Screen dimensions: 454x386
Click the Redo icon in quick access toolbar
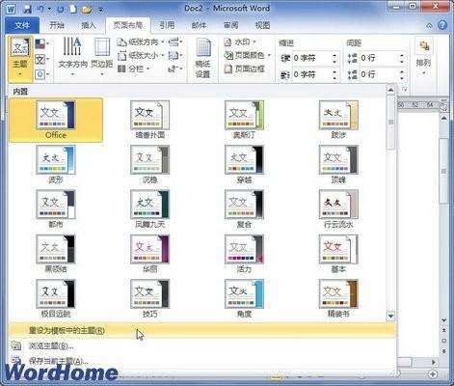coord(61,9)
